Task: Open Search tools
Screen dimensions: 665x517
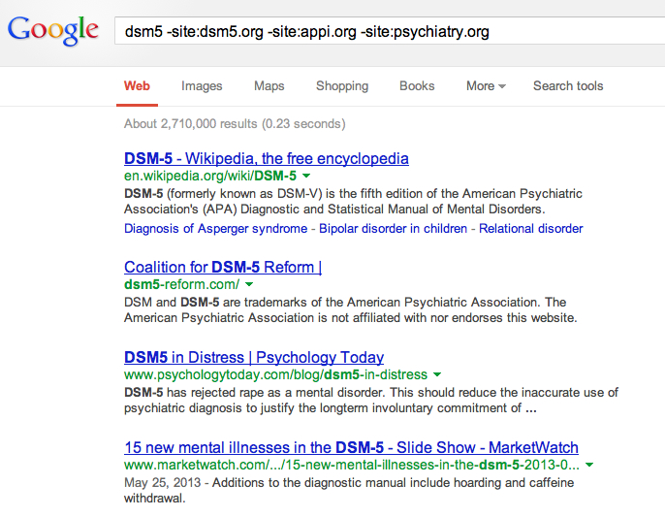Action: (x=568, y=85)
